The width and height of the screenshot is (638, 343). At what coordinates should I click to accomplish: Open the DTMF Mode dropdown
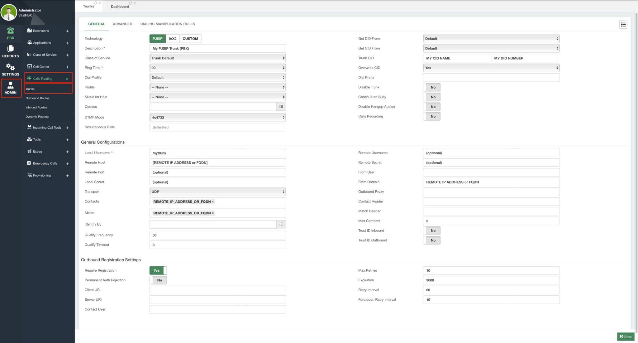click(x=217, y=117)
